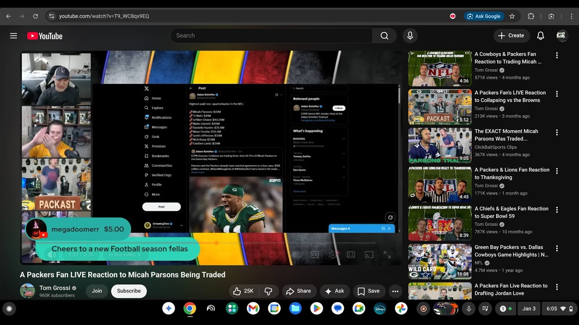The width and height of the screenshot is (579, 325).
Task: Save video to a playlist
Action: (368, 291)
